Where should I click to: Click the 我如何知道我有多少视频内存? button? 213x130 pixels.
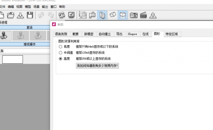[x=97, y=66]
